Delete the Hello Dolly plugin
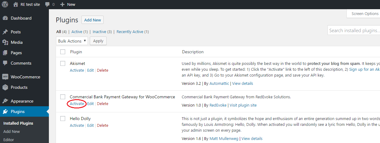The height and width of the screenshot is (143, 380). point(103,125)
